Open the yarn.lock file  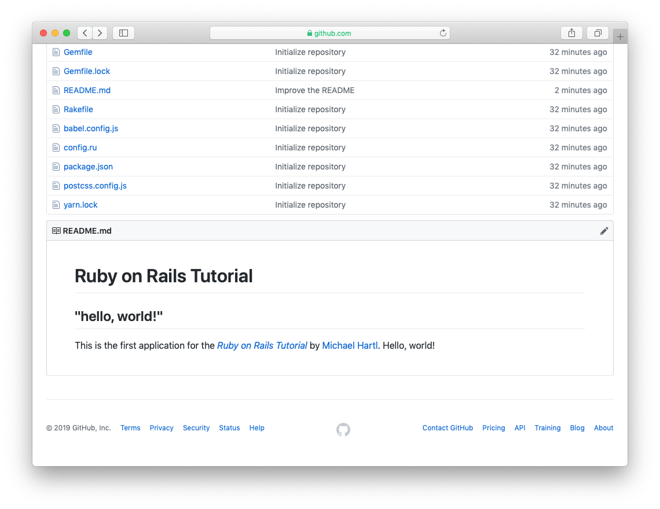coord(80,205)
